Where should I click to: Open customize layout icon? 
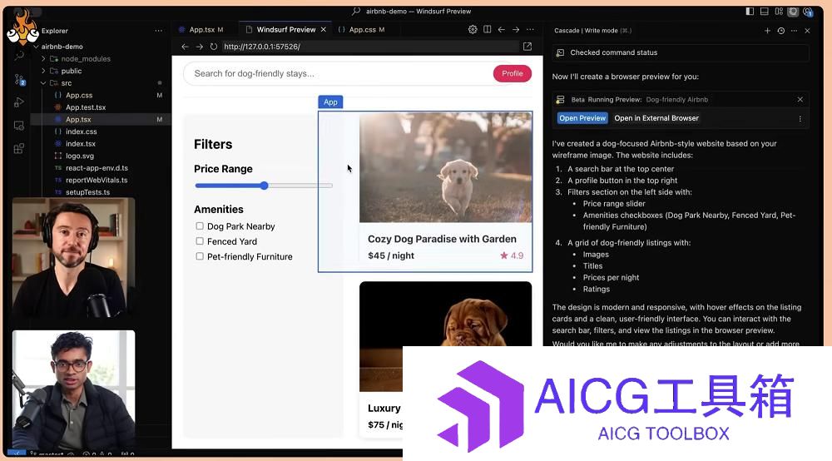tap(779, 11)
